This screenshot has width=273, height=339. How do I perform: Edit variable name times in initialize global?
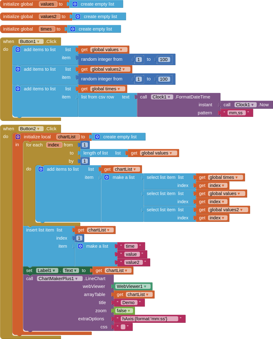(47, 29)
